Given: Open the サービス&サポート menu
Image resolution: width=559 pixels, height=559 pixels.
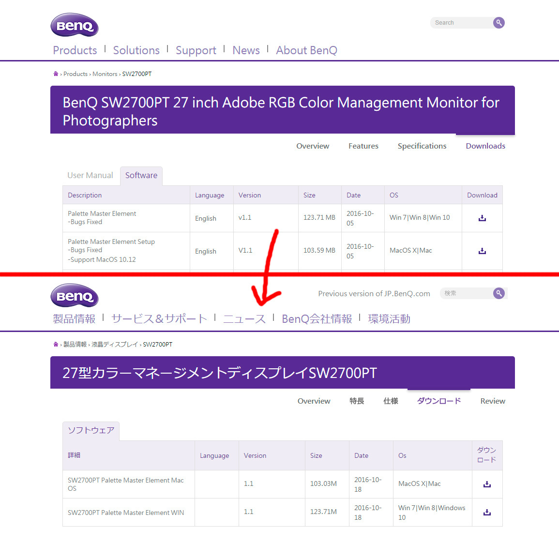Looking at the screenshot, I should (x=159, y=319).
